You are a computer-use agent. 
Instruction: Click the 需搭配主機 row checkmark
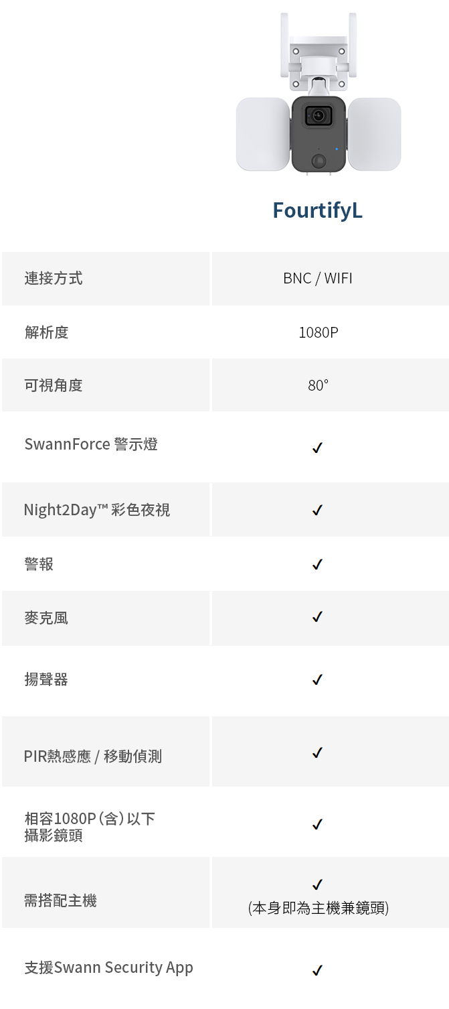pos(318,884)
